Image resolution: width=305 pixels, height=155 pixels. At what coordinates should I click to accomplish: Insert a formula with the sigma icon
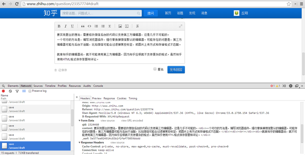pos(110,26)
